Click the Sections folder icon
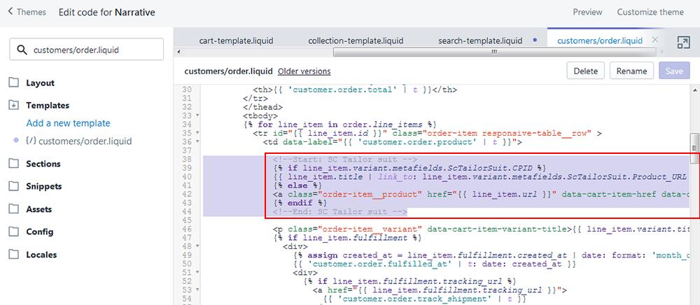Screen dimensions: 700x305 tap(14, 164)
